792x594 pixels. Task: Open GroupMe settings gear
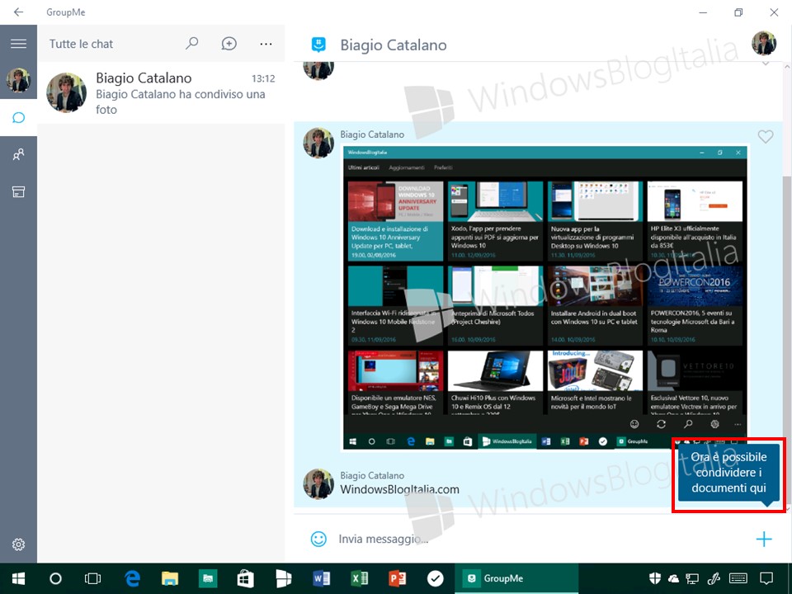18,544
